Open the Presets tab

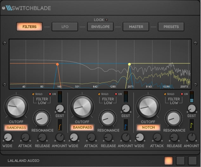point(171,27)
